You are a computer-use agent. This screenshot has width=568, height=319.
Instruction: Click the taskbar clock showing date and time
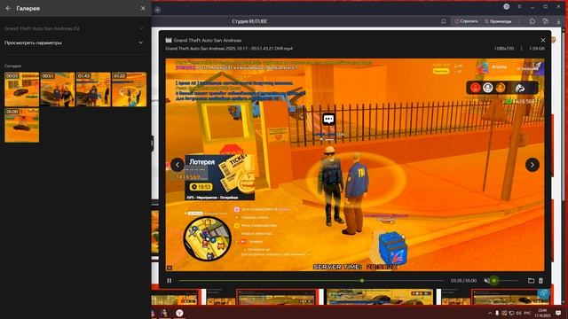point(542,313)
